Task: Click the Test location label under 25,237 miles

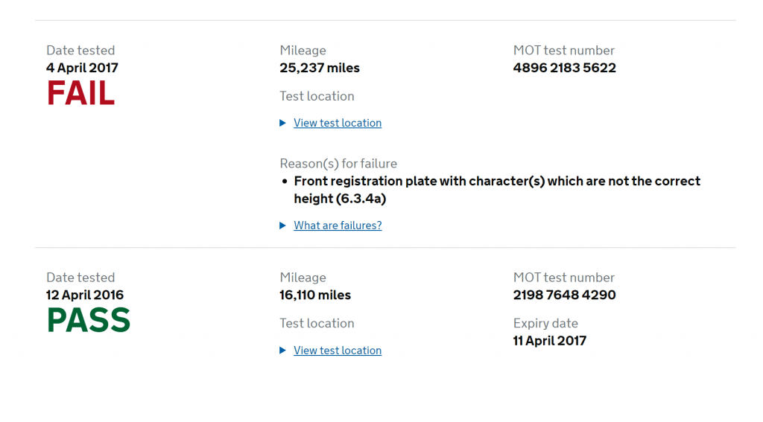Action: [317, 96]
